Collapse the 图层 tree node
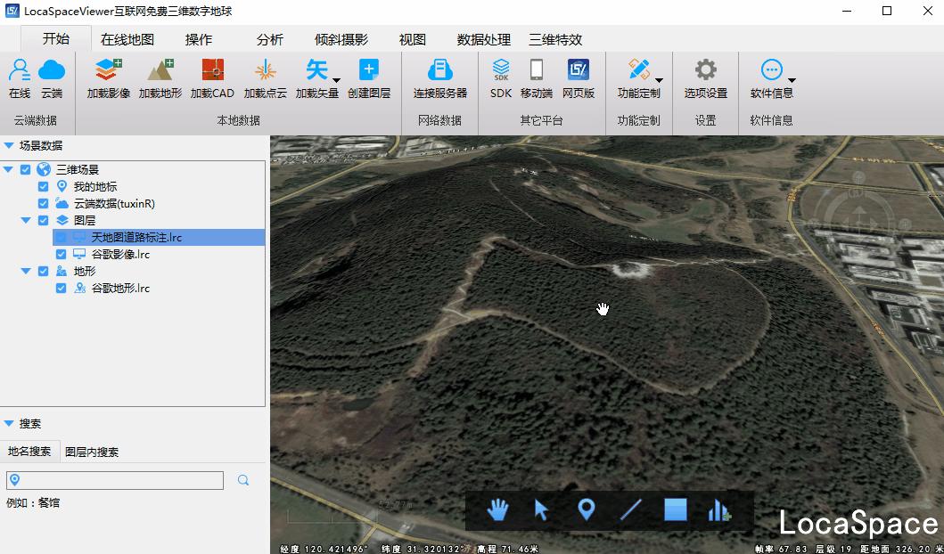This screenshot has height=554, width=944. point(27,220)
